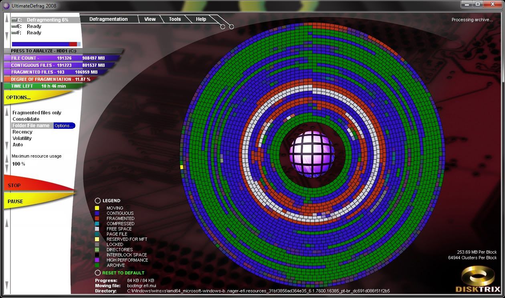Viewport: 505px width, 298px height.
Task: Click the 100 % resource usage value
Action: [x=18, y=164]
